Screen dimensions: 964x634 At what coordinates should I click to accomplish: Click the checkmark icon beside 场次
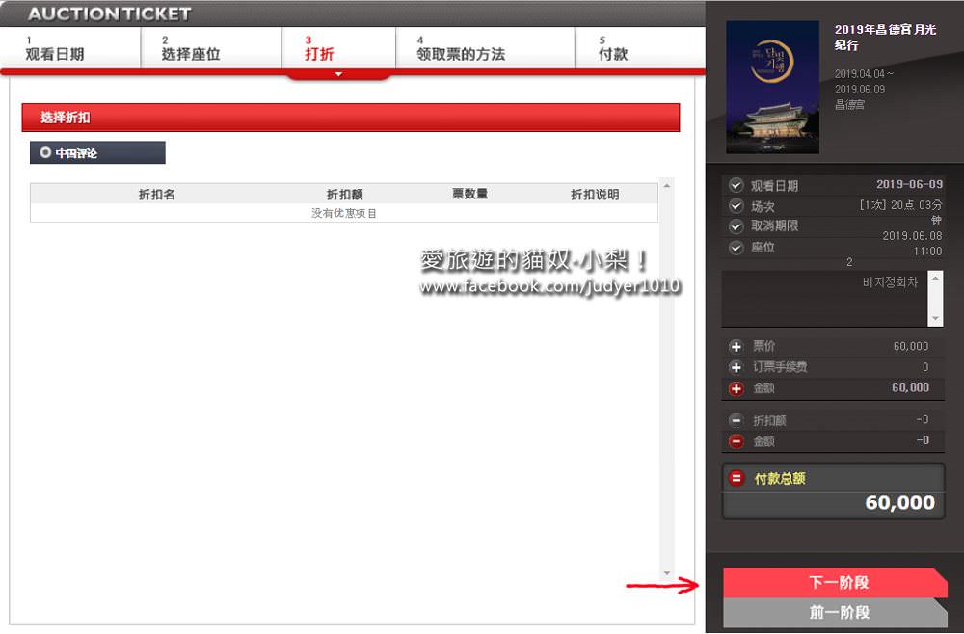736,206
